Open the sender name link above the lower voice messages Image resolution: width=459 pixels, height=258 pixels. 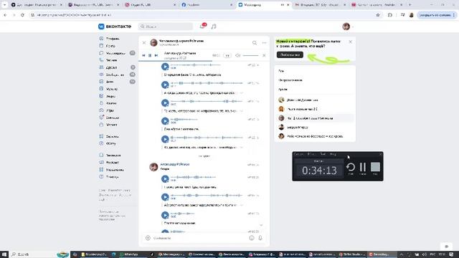175,164
